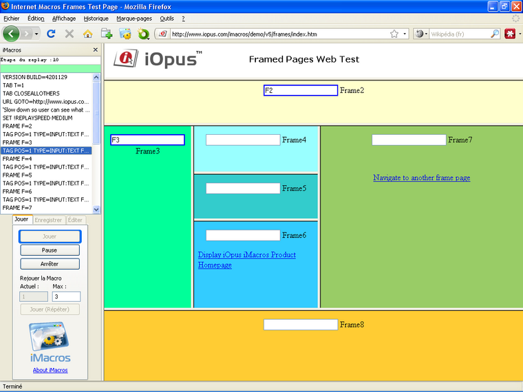Click the Jouer play button
Viewport: 523px width, 392px height.
tap(50, 237)
